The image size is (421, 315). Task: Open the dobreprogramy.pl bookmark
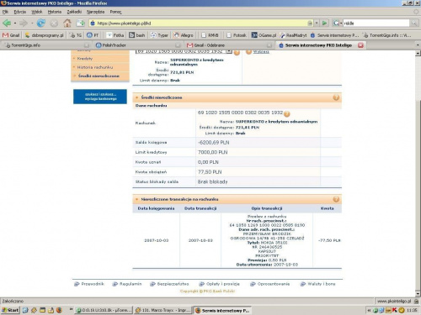point(45,35)
